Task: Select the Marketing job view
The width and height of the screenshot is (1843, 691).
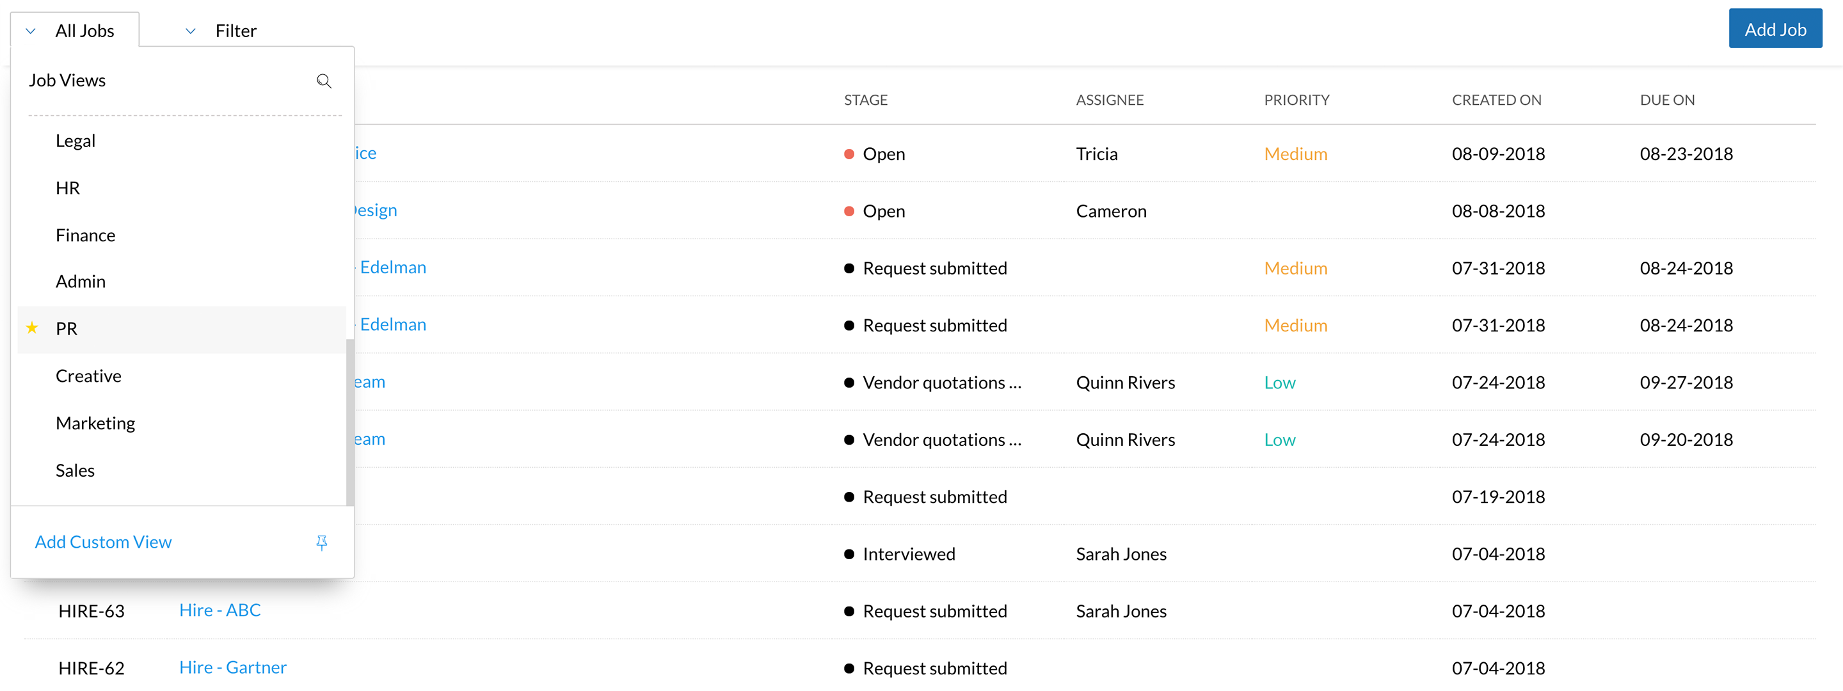Action: tap(95, 424)
